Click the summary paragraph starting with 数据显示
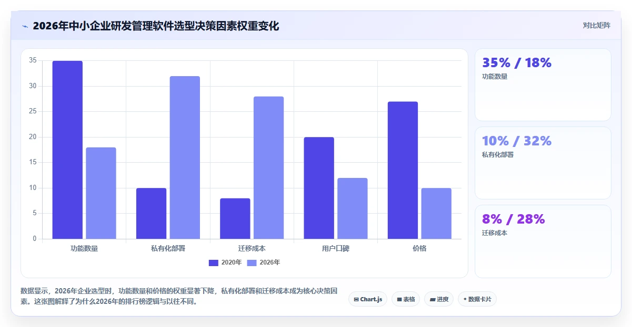The image size is (632, 327). 179,296
